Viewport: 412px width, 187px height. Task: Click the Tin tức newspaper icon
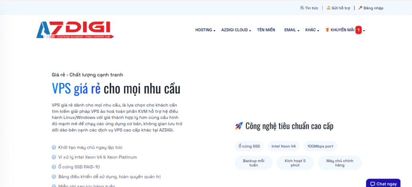pos(302,8)
